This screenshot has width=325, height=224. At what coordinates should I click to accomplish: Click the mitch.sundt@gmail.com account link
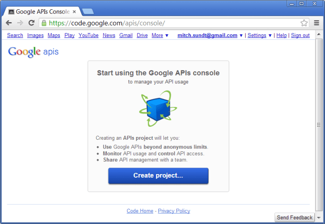click(207, 35)
